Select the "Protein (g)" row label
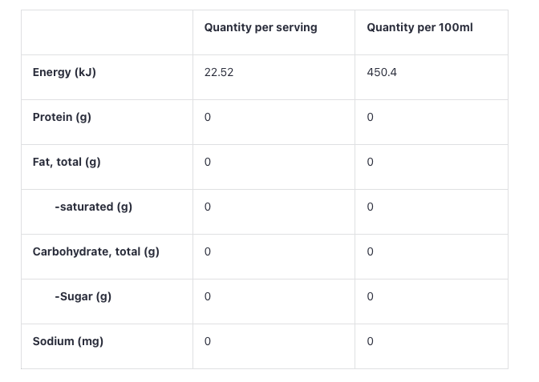This screenshot has width=539, height=382. 62,118
